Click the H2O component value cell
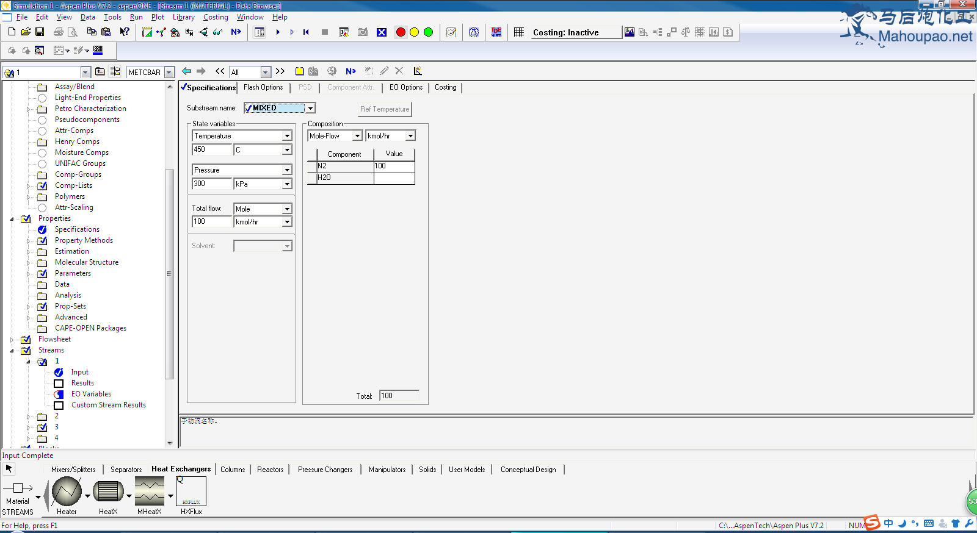Image resolution: width=977 pixels, height=533 pixels. point(394,178)
